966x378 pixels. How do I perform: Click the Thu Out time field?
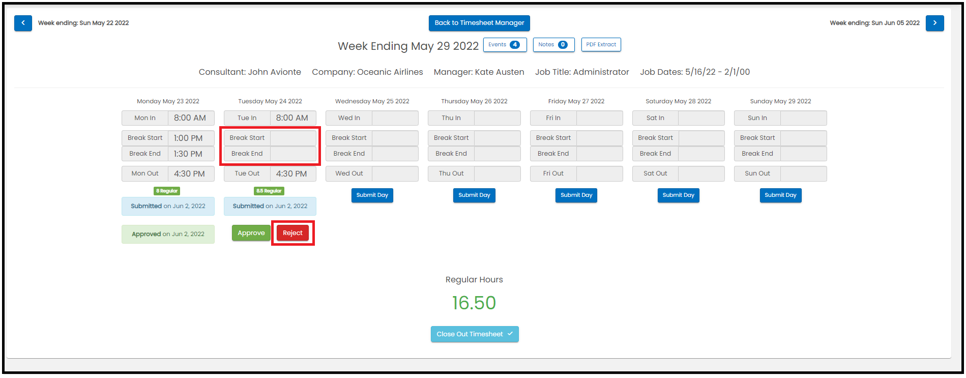pos(497,173)
